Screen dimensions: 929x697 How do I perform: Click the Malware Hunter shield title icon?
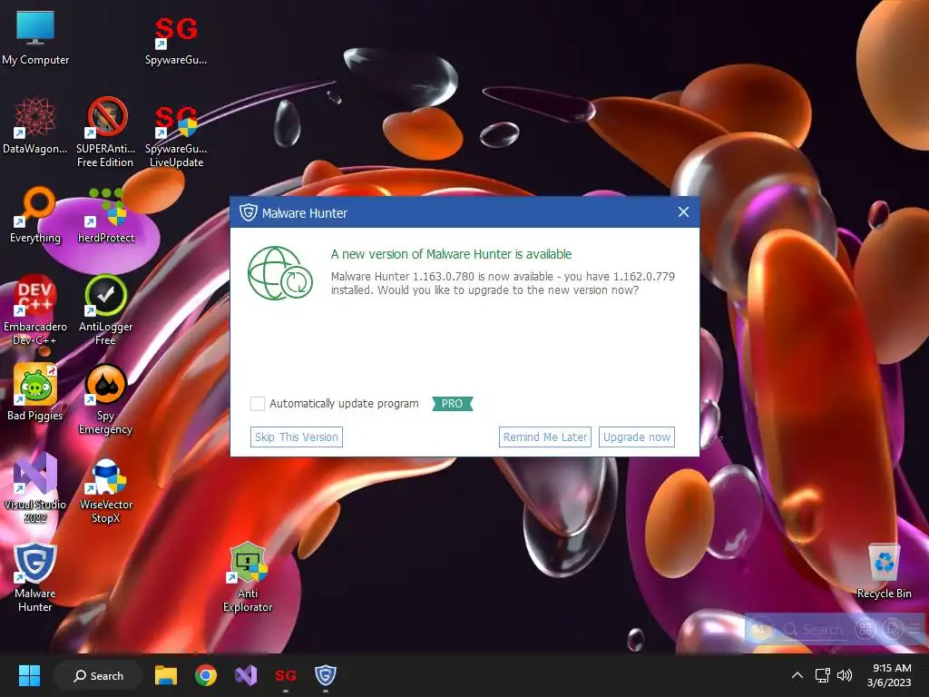click(x=249, y=212)
